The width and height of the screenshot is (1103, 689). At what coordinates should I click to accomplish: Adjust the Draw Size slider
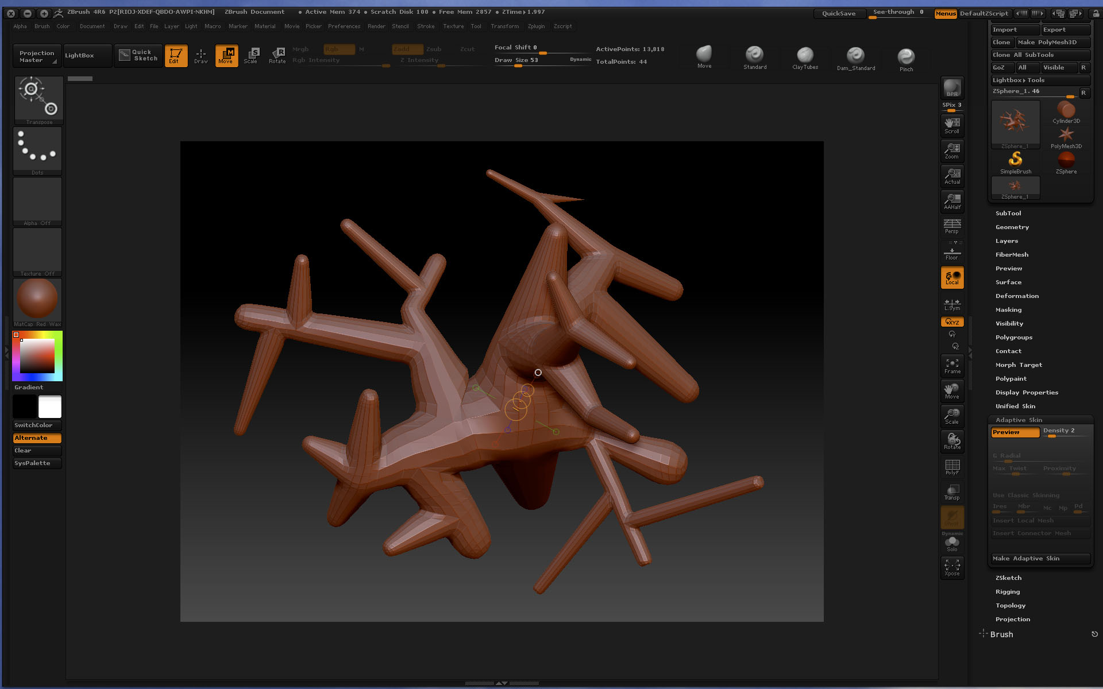coord(543,60)
